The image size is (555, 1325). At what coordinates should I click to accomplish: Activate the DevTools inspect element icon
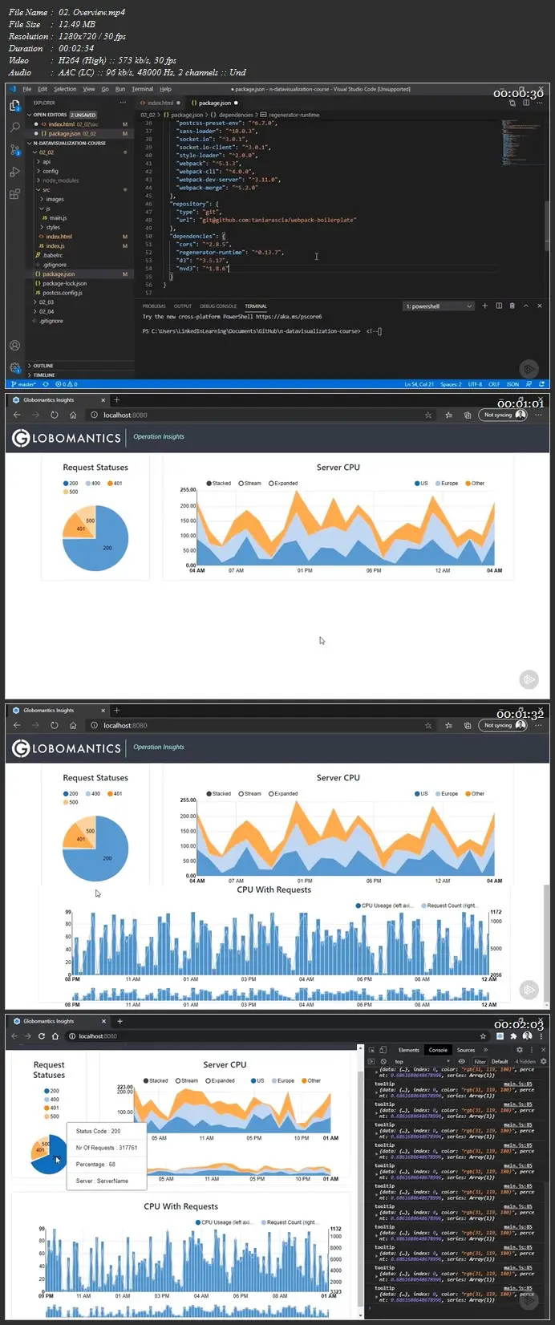pos(371,1049)
